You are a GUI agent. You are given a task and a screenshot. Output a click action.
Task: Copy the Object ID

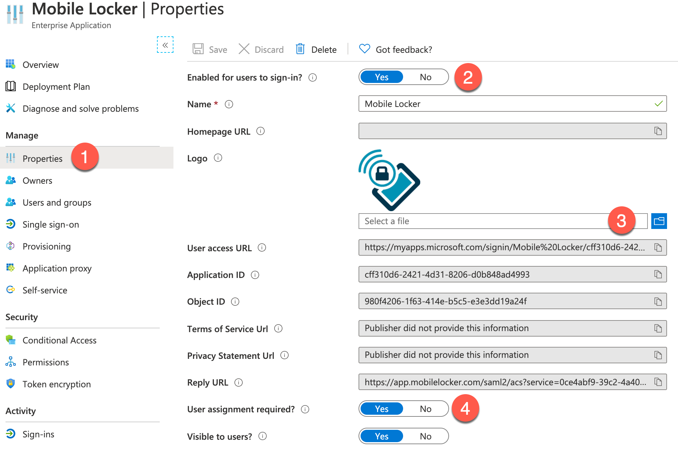(x=658, y=302)
